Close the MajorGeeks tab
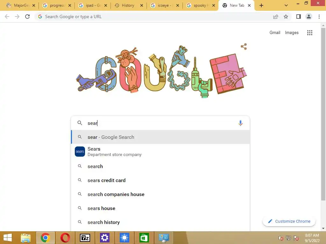The height and width of the screenshot is (244, 326). click(34, 6)
